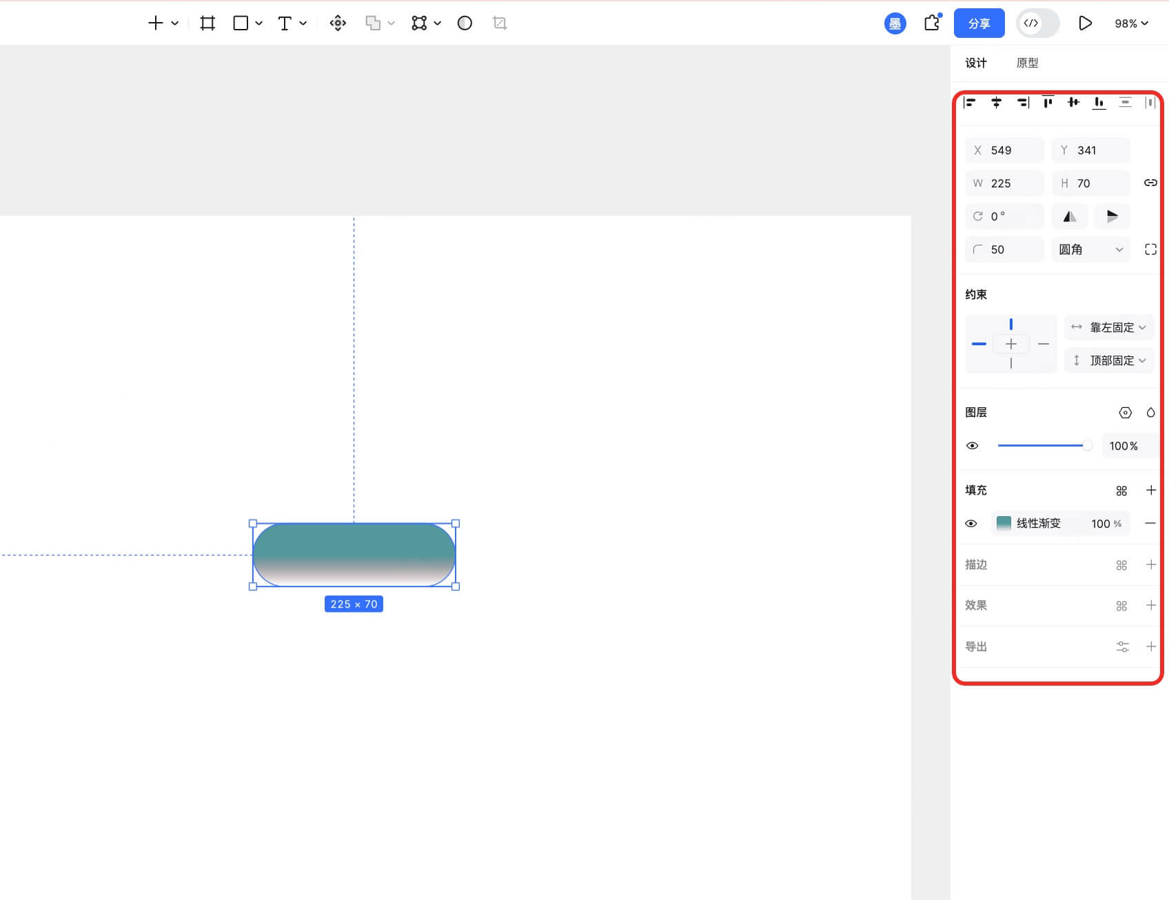Click the mask circle icon
The height and width of the screenshot is (900, 1169).
click(x=465, y=23)
